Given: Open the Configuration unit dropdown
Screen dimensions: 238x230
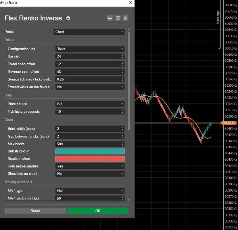Looking at the screenshot, I should [x=90, y=49].
